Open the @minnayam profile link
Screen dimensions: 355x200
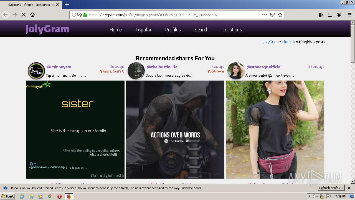coord(59,67)
